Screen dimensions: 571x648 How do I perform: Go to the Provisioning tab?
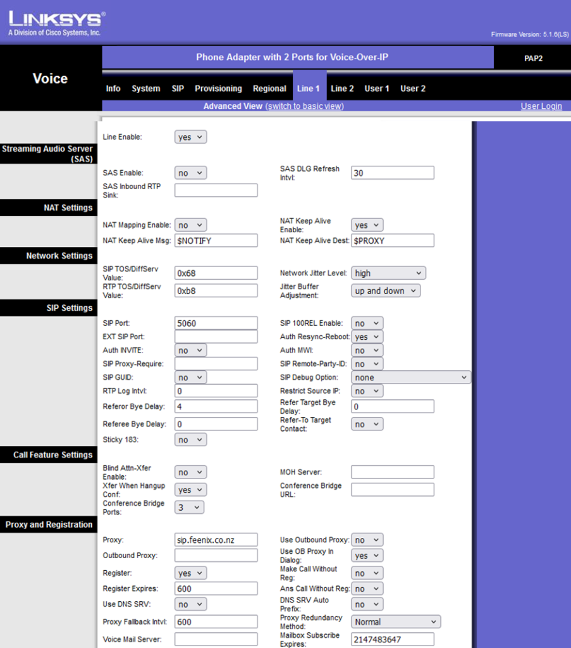[x=218, y=89]
